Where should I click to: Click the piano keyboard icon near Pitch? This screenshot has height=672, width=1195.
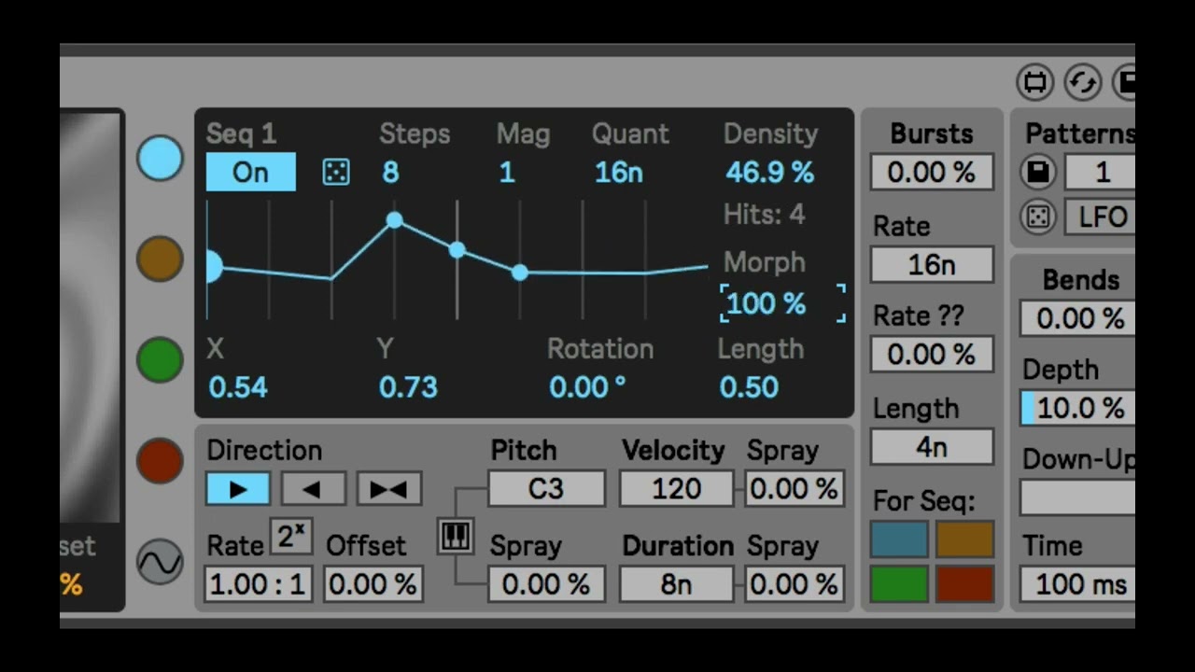click(x=456, y=536)
